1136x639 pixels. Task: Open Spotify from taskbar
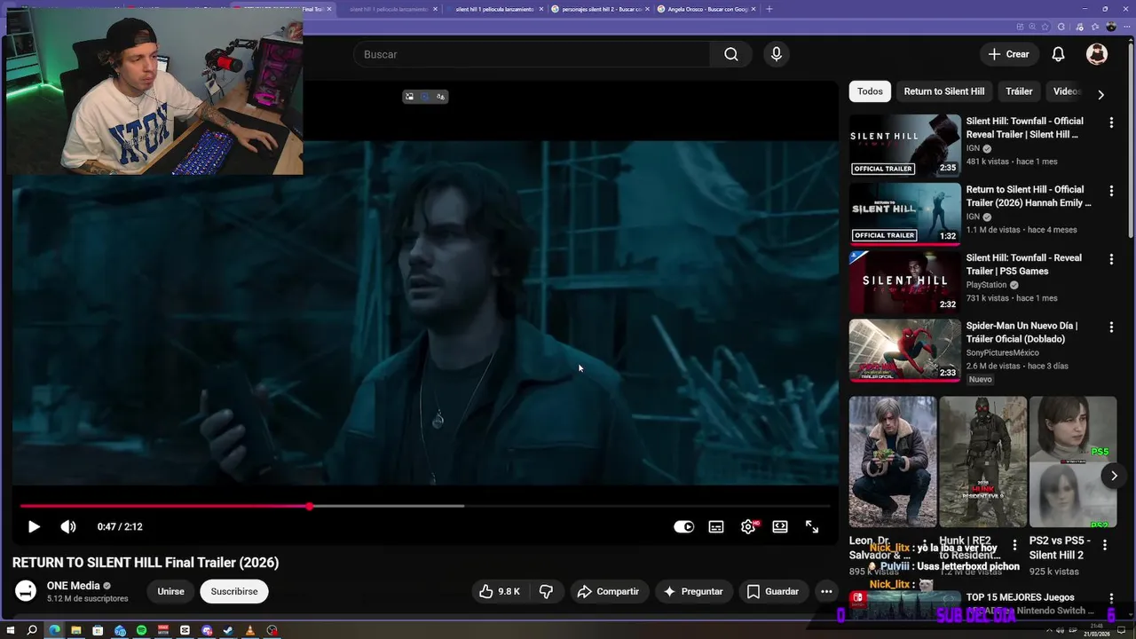click(141, 630)
